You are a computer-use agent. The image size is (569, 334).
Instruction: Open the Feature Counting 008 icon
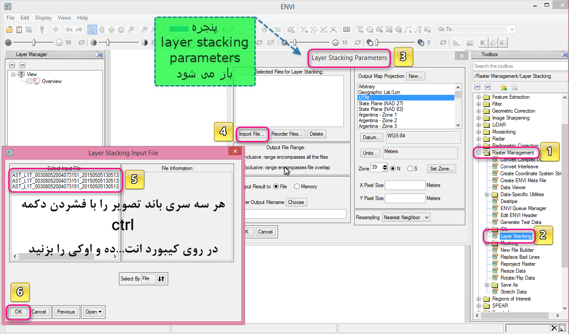coord(347,30)
